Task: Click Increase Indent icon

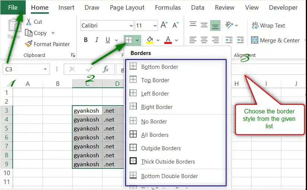Action: tap(240, 40)
